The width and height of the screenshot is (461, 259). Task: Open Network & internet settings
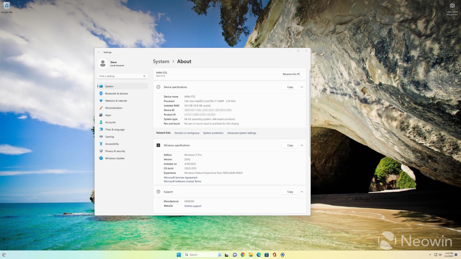tap(122, 101)
